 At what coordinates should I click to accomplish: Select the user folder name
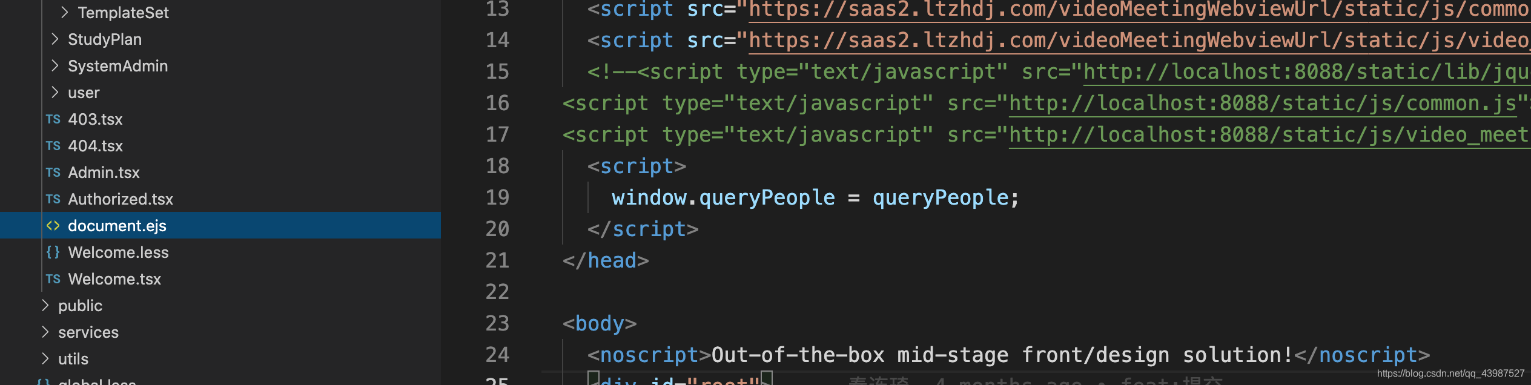(x=84, y=93)
